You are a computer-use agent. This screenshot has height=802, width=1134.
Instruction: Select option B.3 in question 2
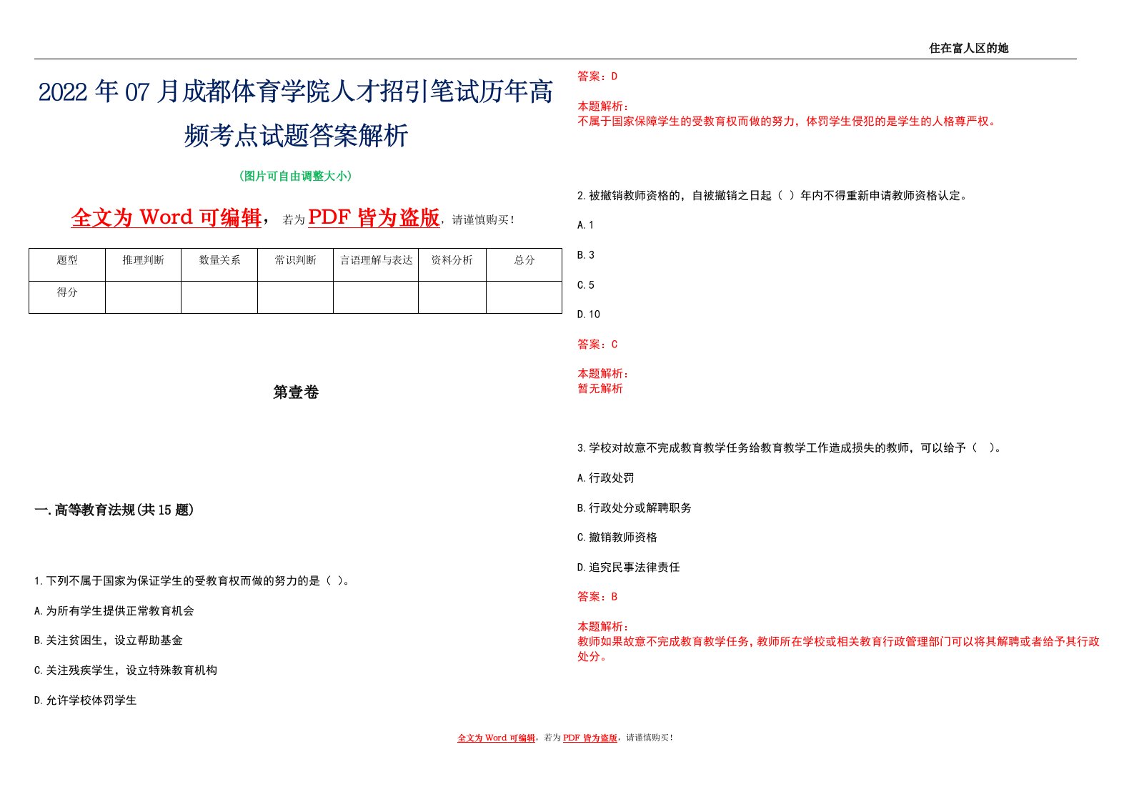586,255
